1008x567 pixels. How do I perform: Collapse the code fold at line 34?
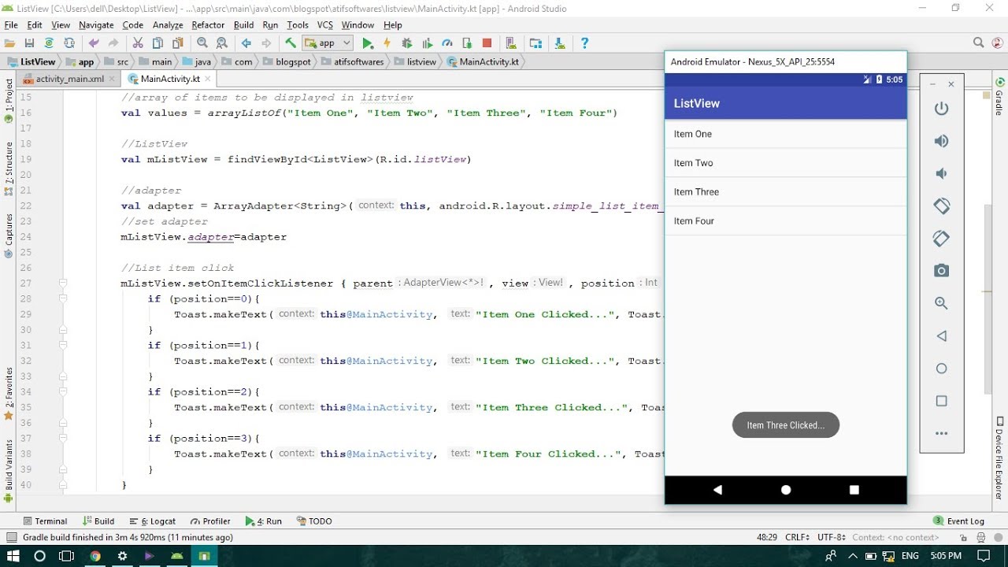pyautogui.click(x=63, y=391)
